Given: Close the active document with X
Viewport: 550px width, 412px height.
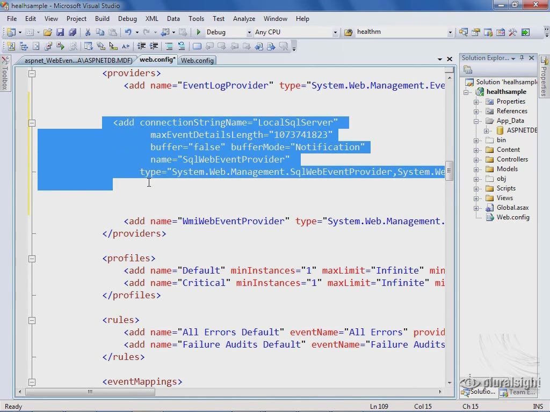Looking at the screenshot, I should click(450, 59).
